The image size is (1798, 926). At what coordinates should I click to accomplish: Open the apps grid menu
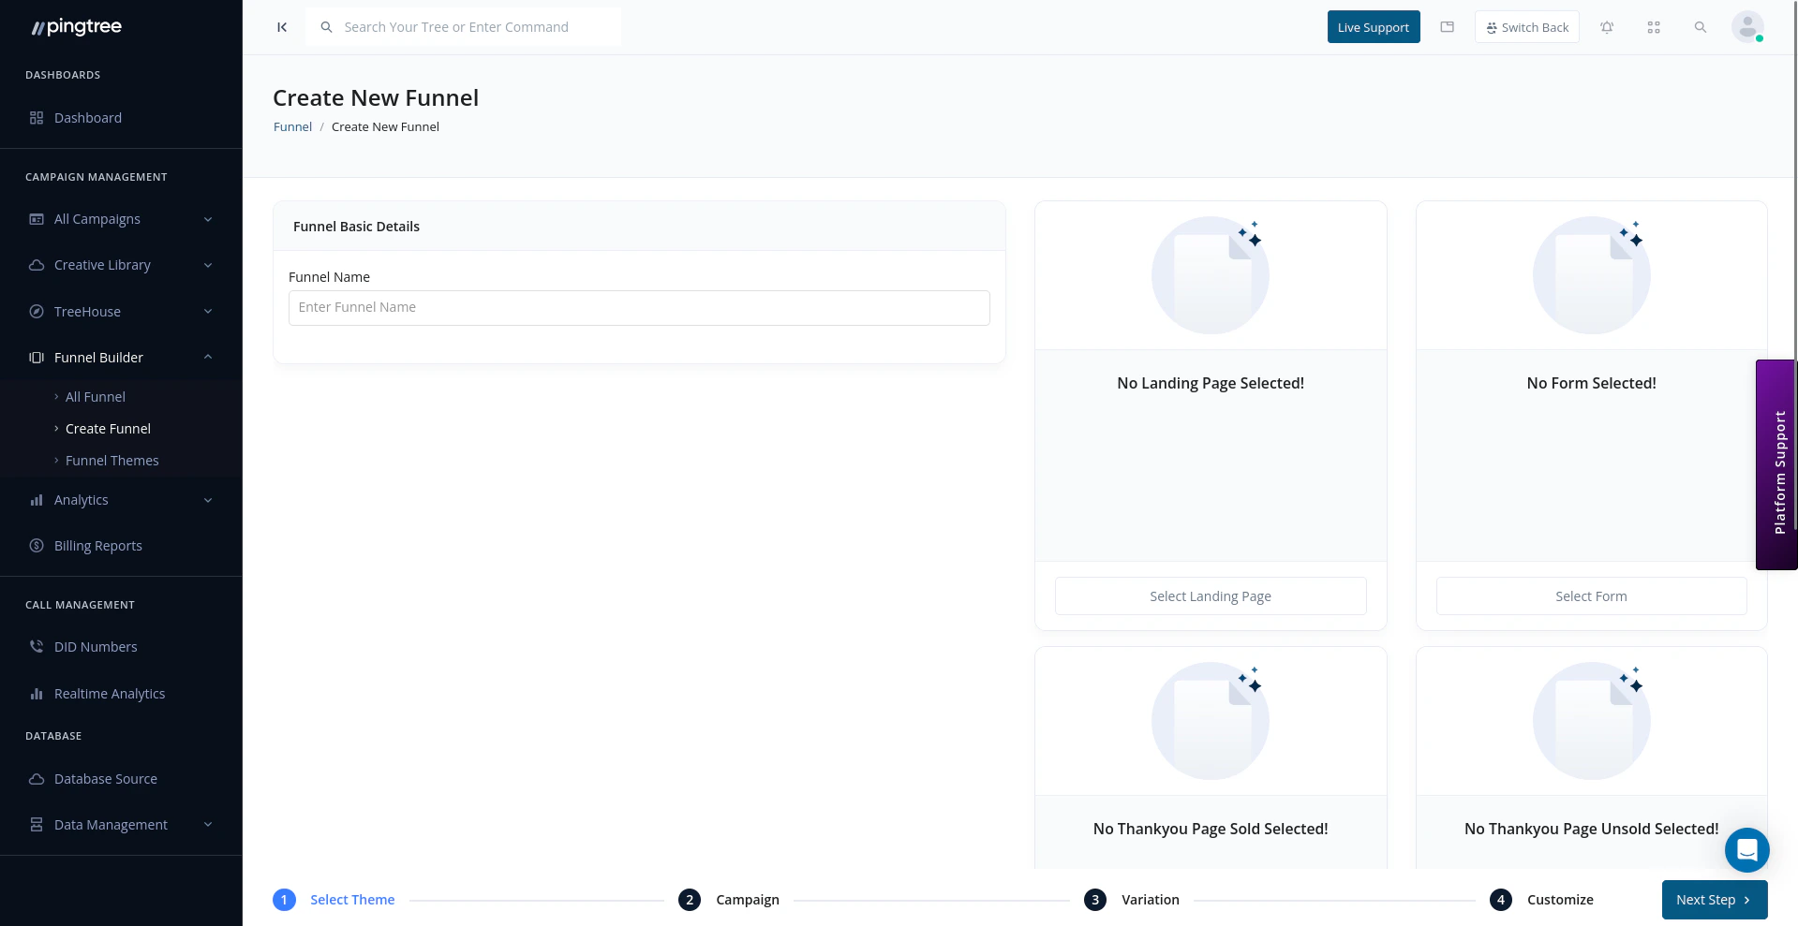(1654, 27)
